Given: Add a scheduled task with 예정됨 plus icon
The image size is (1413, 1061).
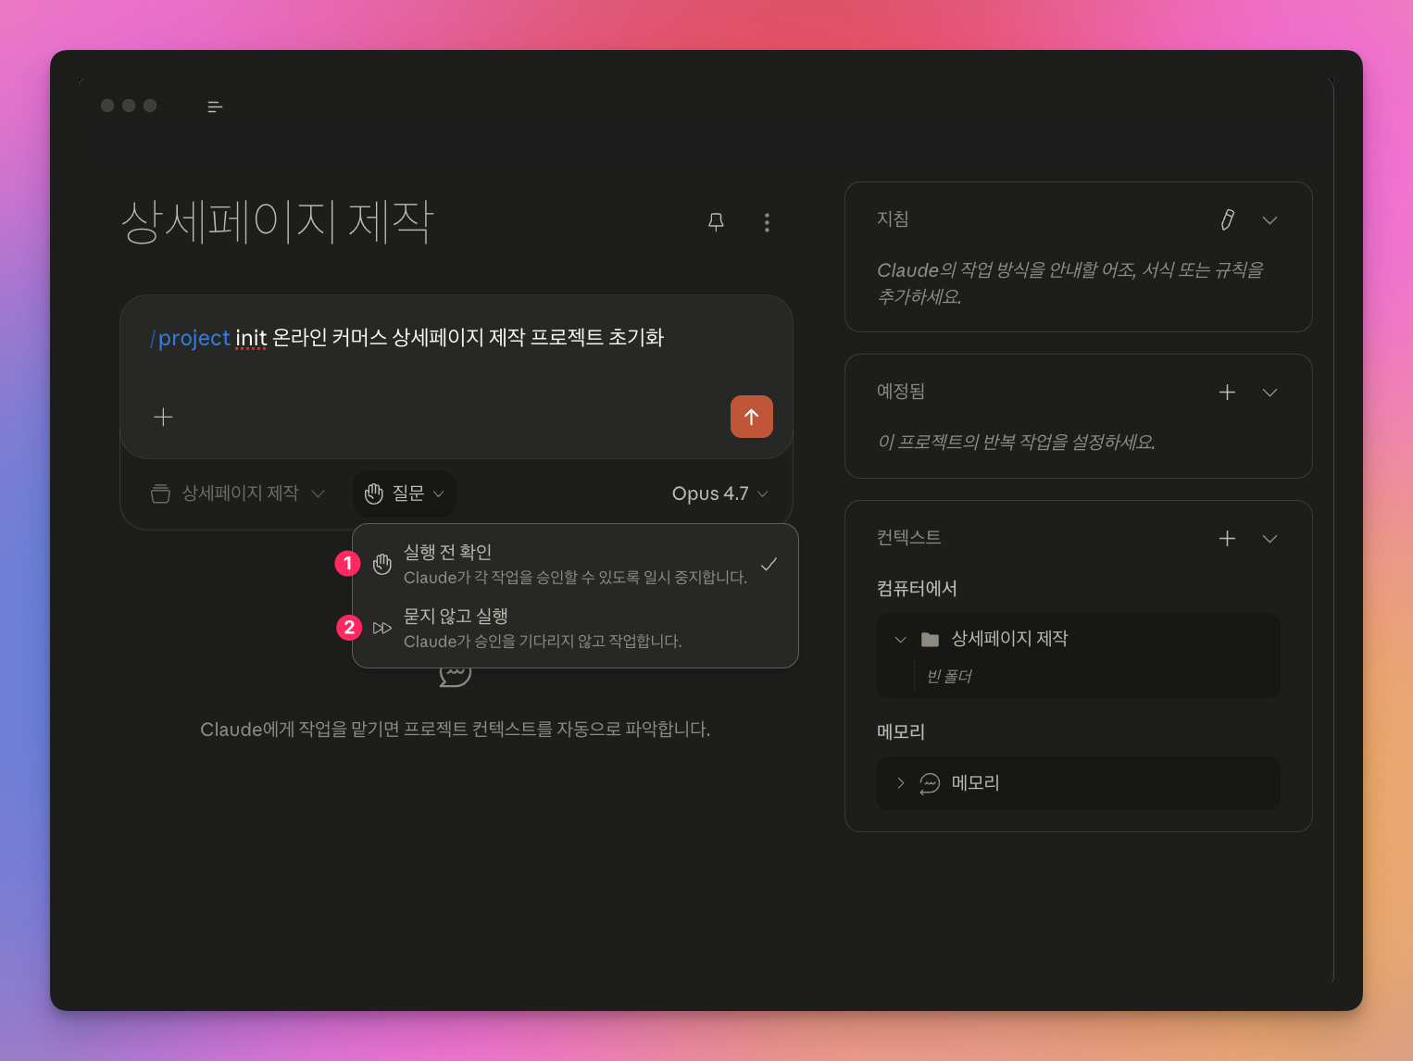Looking at the screenshot, I should [1227, 392].
